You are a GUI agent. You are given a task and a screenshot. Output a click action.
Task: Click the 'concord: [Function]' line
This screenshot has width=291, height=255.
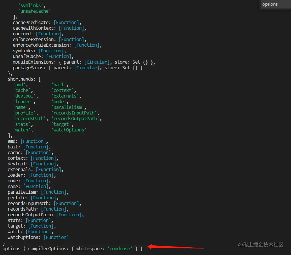[38, 34]
